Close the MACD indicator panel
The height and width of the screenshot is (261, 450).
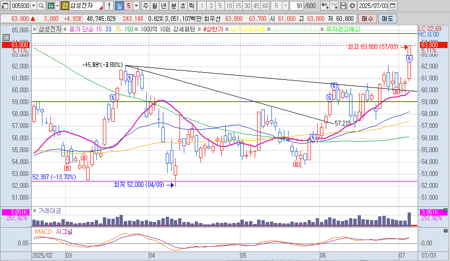click(x=445, y=231)
